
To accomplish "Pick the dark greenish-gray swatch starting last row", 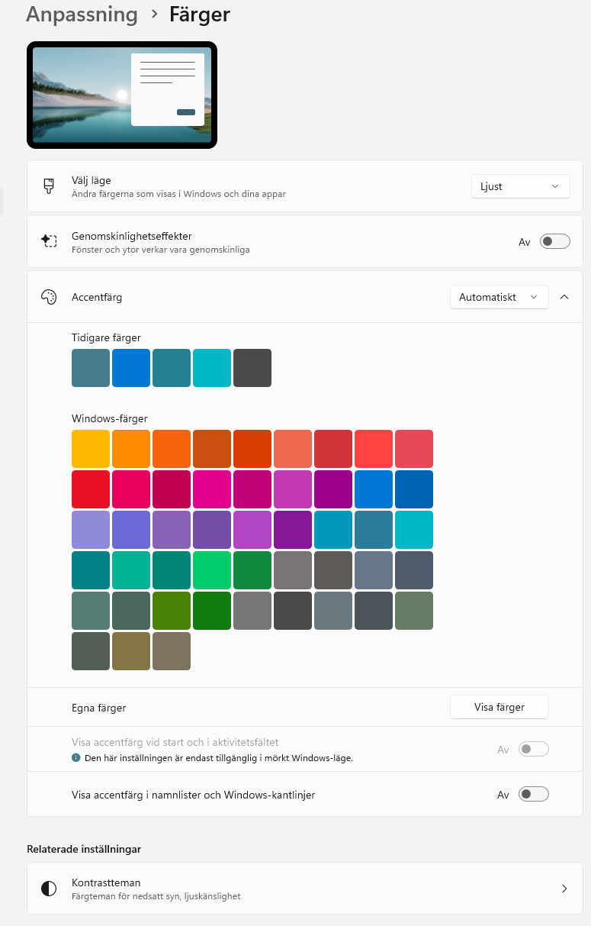I will coord(91,651).
